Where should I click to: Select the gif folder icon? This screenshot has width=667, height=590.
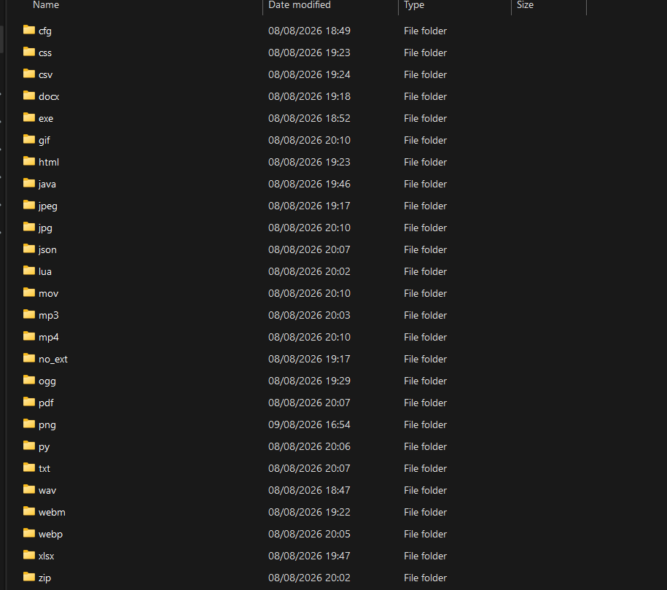point(29,139)
